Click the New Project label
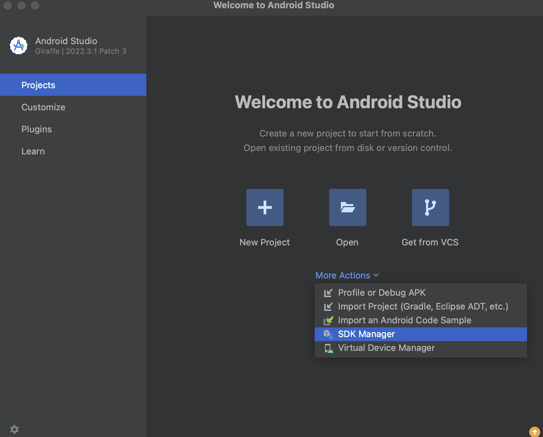543x437 pixels. [265, 243]
